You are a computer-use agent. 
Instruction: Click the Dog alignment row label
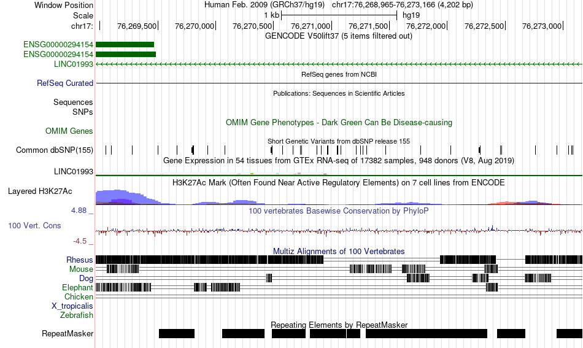point(86,279)
